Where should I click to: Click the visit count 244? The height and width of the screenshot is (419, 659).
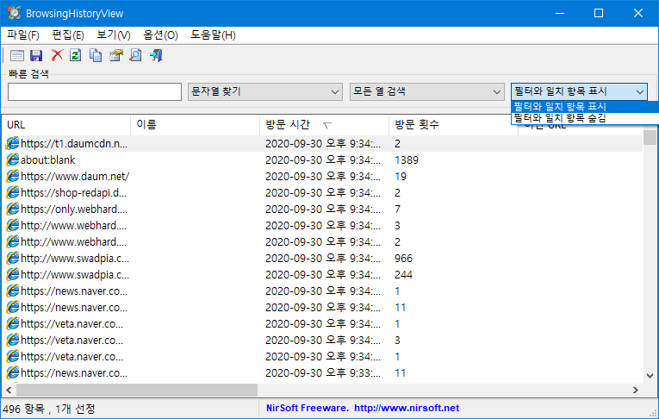click(x=403, y=275)
